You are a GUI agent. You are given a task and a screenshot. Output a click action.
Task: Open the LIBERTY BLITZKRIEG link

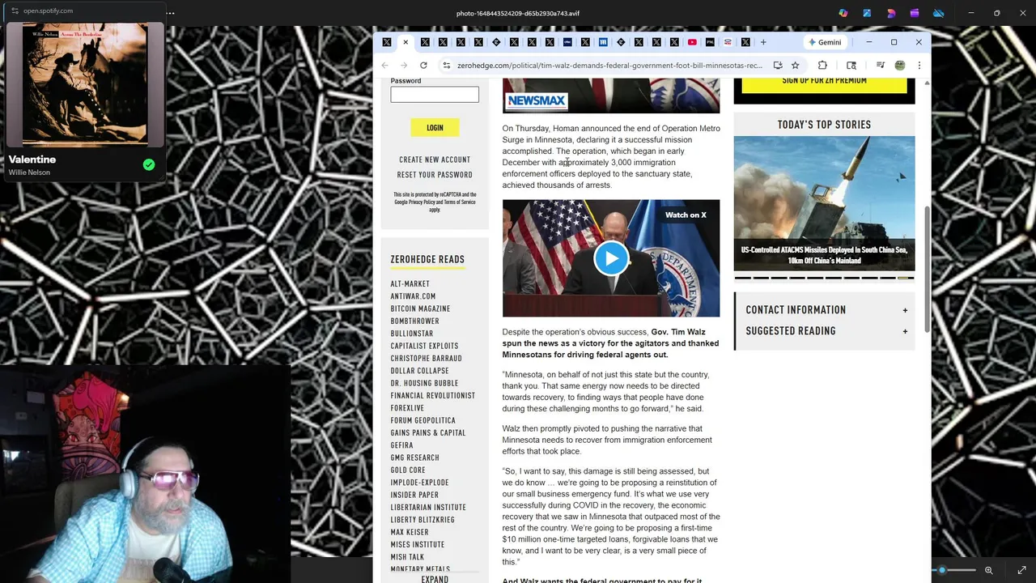[422, 520]
